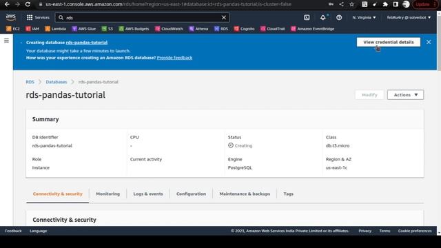Click the browser Update button
The width and height of the screenshot is (441, 248).
pyautogui.click(x=425, y=4)
